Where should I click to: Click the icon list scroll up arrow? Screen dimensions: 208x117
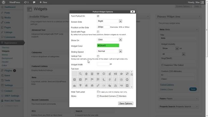[132, 72]
